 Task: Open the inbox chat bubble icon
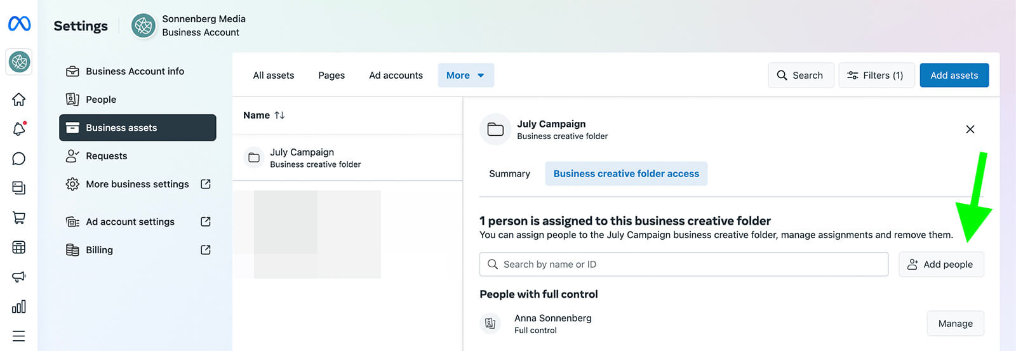pyautogui.click(x=19, y=159)
